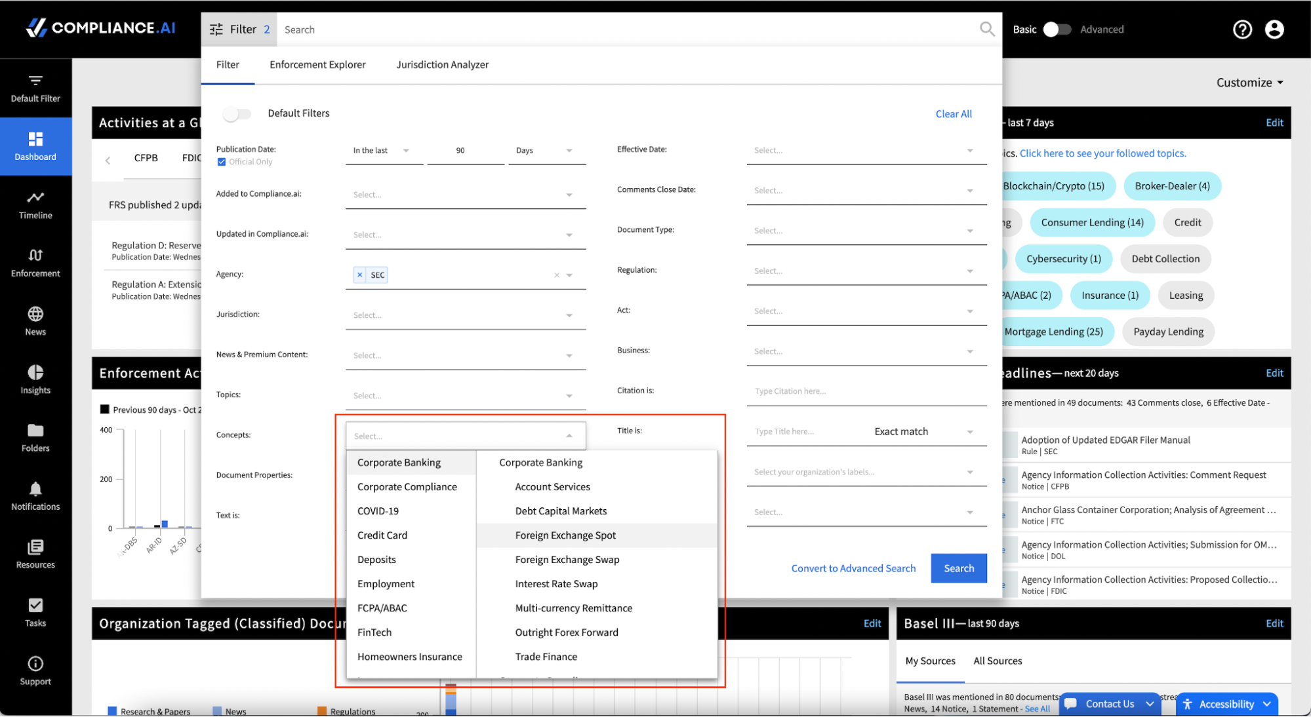Switch to Enforcement Explorer tab
Viewport: 1311px width, 717px height.
point(317,64)
